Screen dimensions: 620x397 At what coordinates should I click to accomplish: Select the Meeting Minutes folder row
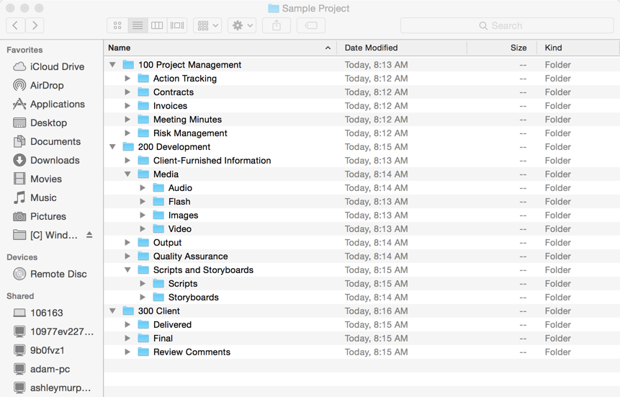(361, 120)
